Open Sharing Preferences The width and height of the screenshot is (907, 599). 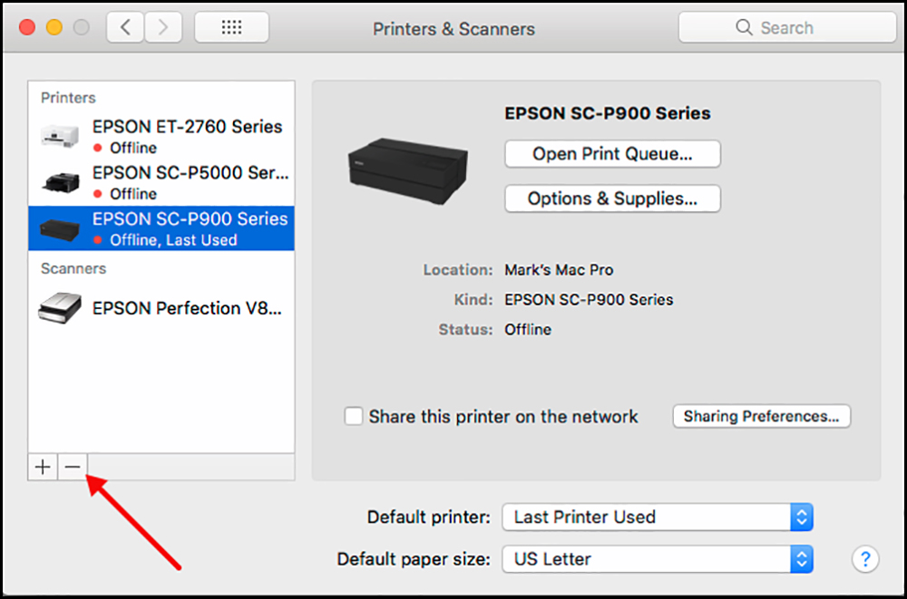click(761, 416)
